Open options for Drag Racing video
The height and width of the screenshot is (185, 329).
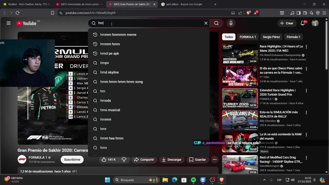tap(306, 158)
